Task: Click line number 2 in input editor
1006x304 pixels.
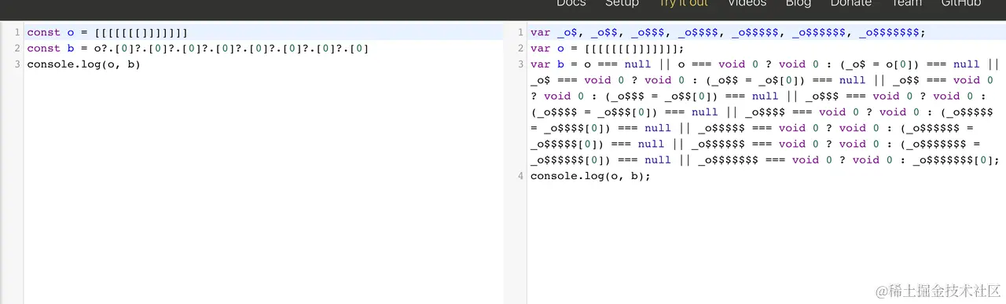Action: coord(17,48)
